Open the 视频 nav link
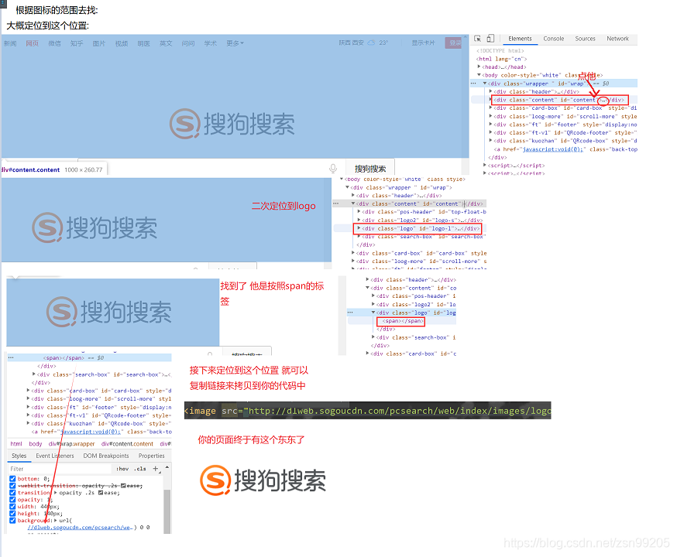The height and width of the screenshot is (557, 677). [x=122, y=43]
